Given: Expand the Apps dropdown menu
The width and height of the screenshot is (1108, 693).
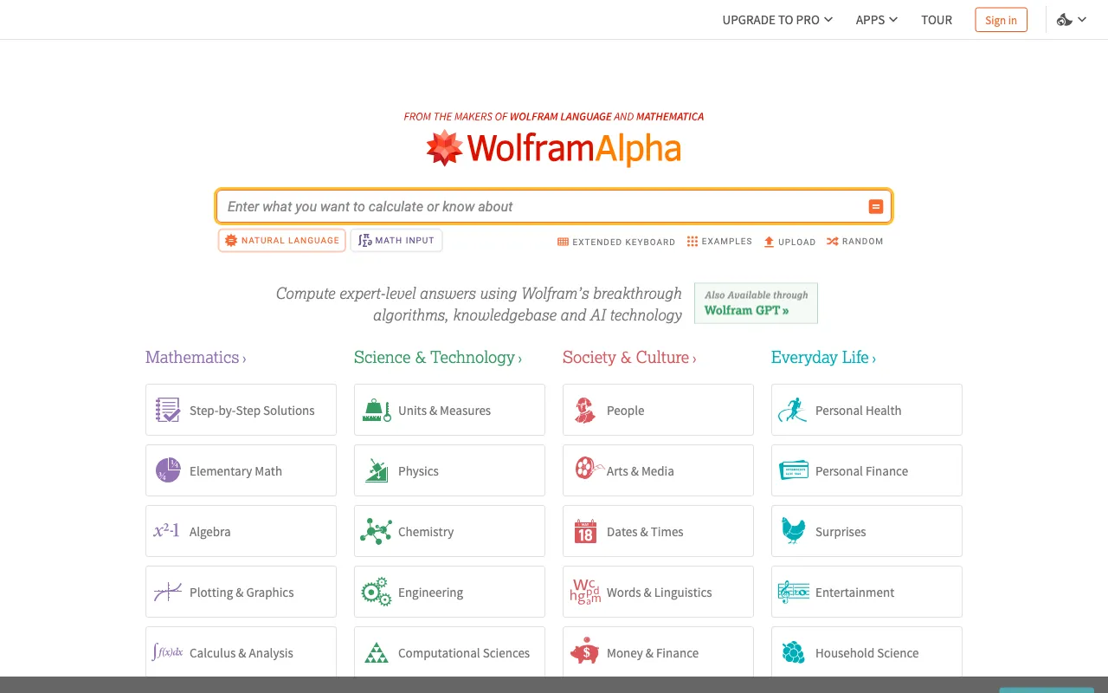Looking at the screenshot, I should point(877,20).
